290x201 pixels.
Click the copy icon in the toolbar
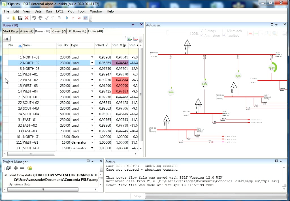click(x=53, y=18)
